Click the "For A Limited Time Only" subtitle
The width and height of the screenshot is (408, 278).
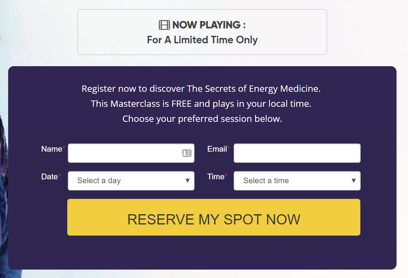[x=202, y=40]
